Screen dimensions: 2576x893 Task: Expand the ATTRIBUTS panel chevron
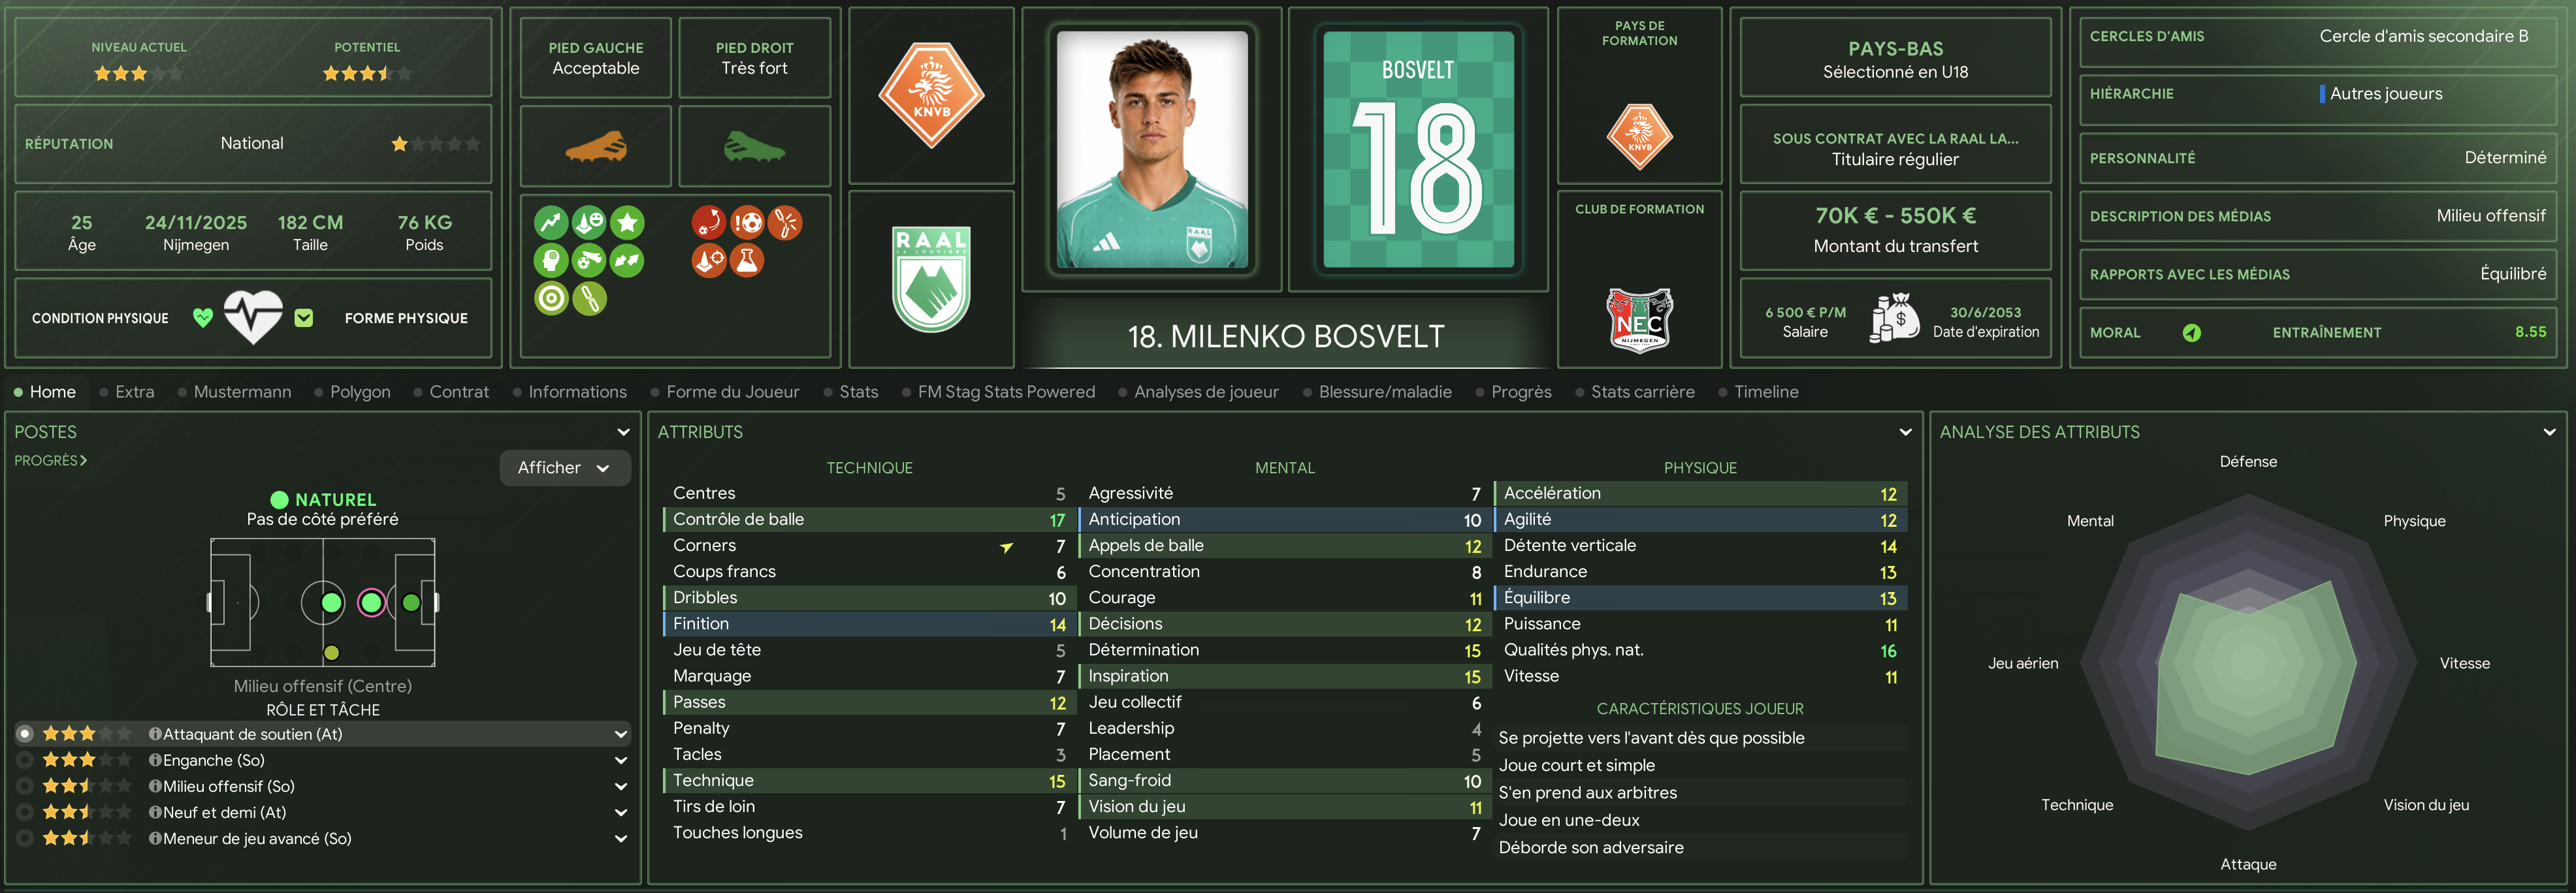pos(1905,433)
